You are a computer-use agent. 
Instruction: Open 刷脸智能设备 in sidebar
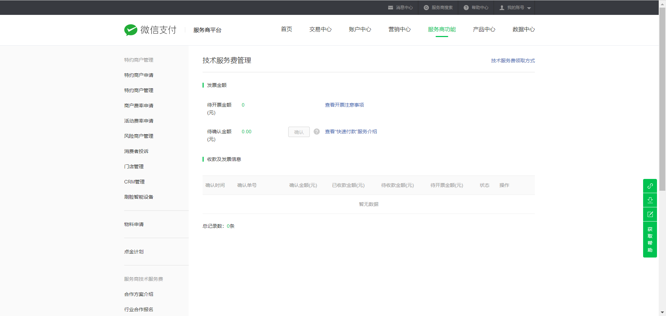click(x=139, y=197)
